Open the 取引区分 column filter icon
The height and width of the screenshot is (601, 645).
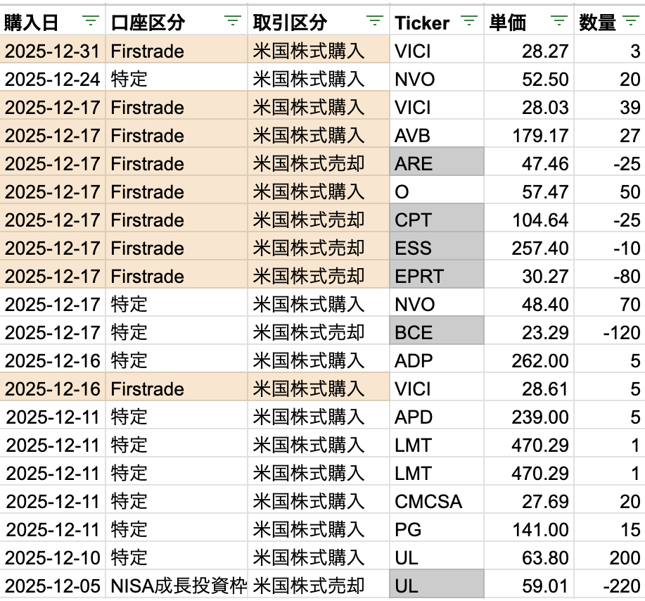(x=376, y=21)
